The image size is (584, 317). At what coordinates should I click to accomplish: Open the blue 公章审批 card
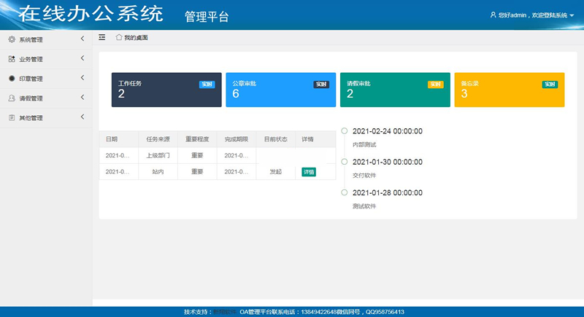280,90
